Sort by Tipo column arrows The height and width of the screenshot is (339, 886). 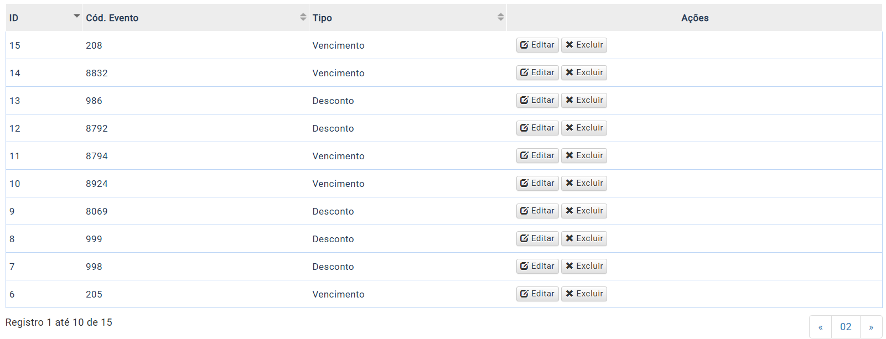coord(501,17)
